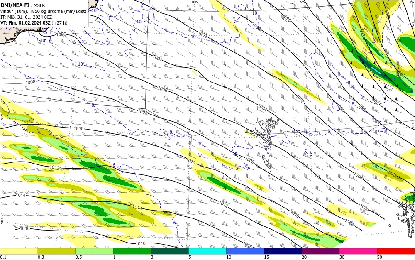
Task: Click the '1016' isobar label nearest the left map edge
Action: click(25, 228)
